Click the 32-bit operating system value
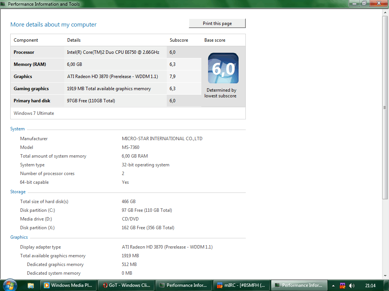Screen dimensions: 389x291 click(145, 165)
